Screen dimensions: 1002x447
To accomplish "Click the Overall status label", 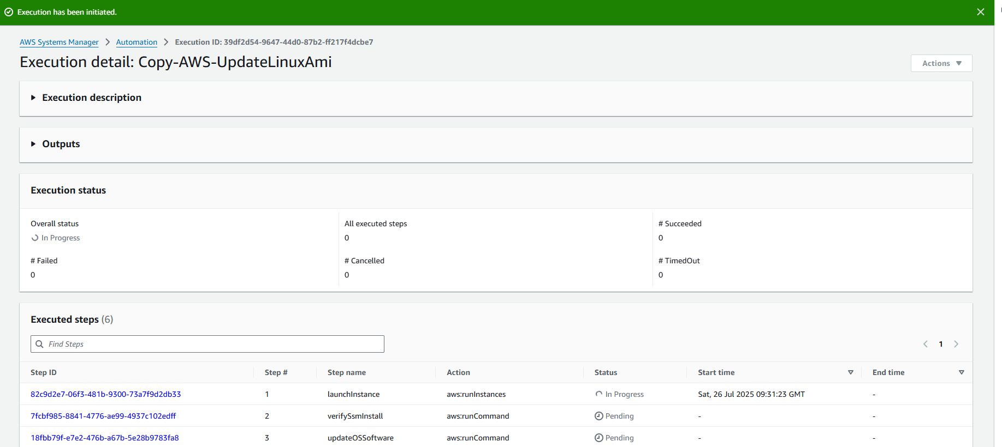I will (x=55, y=224).
